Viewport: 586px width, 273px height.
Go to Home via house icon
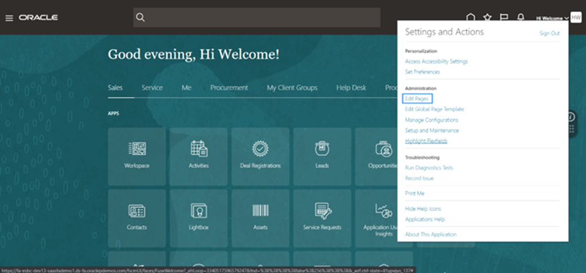pos(471,17)
